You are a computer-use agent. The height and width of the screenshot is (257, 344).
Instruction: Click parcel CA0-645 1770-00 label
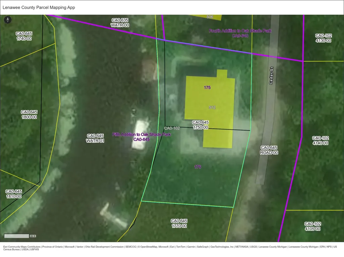tap(179, 223)
